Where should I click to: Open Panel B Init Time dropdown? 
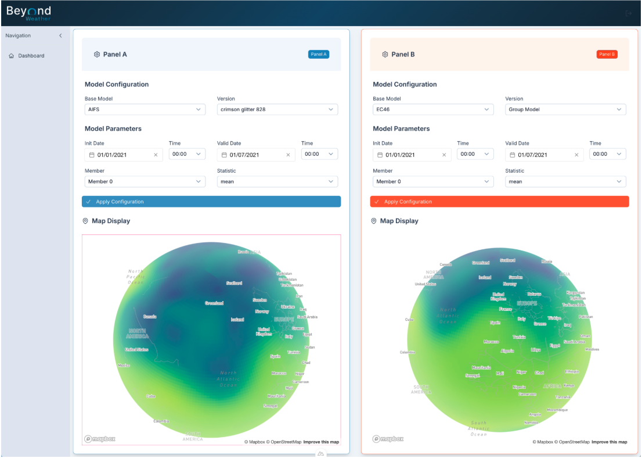pyautogui.click(x=475, y=154)
